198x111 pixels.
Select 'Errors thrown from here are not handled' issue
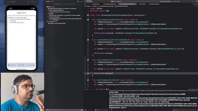click(x=60, y=12)
